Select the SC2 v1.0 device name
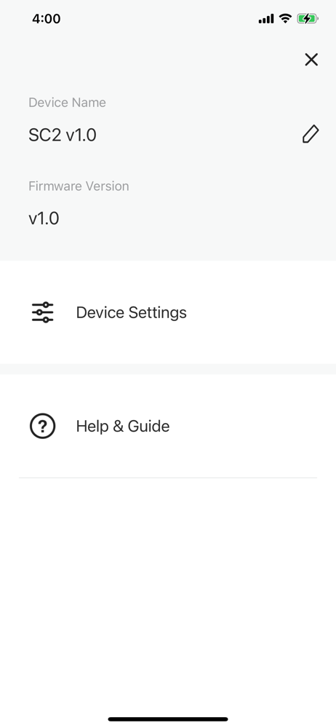 pos(63,135)
